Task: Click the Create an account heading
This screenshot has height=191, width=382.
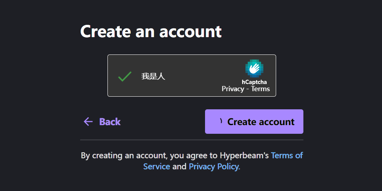Action: (x=151, y=32)
